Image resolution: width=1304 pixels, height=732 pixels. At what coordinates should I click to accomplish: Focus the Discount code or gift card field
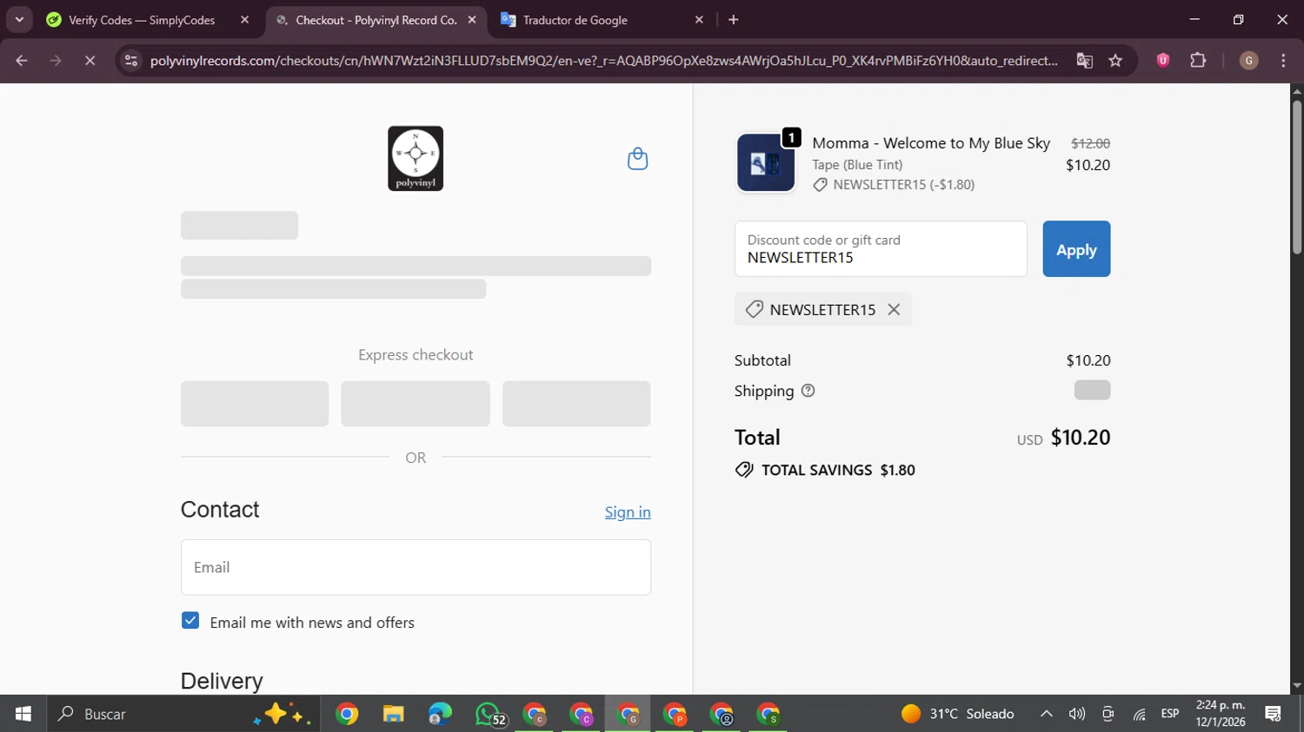pos(881,249)
